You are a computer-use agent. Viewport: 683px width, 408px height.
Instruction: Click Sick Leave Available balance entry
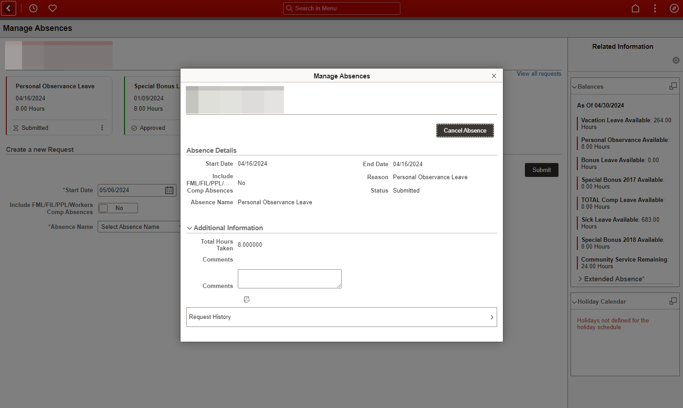(x=626, y=223)
